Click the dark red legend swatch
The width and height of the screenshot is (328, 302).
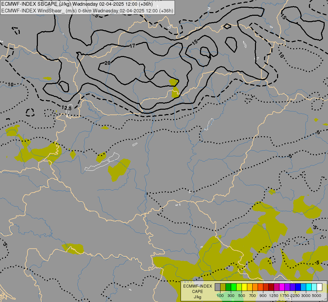[x=271, y=287]
